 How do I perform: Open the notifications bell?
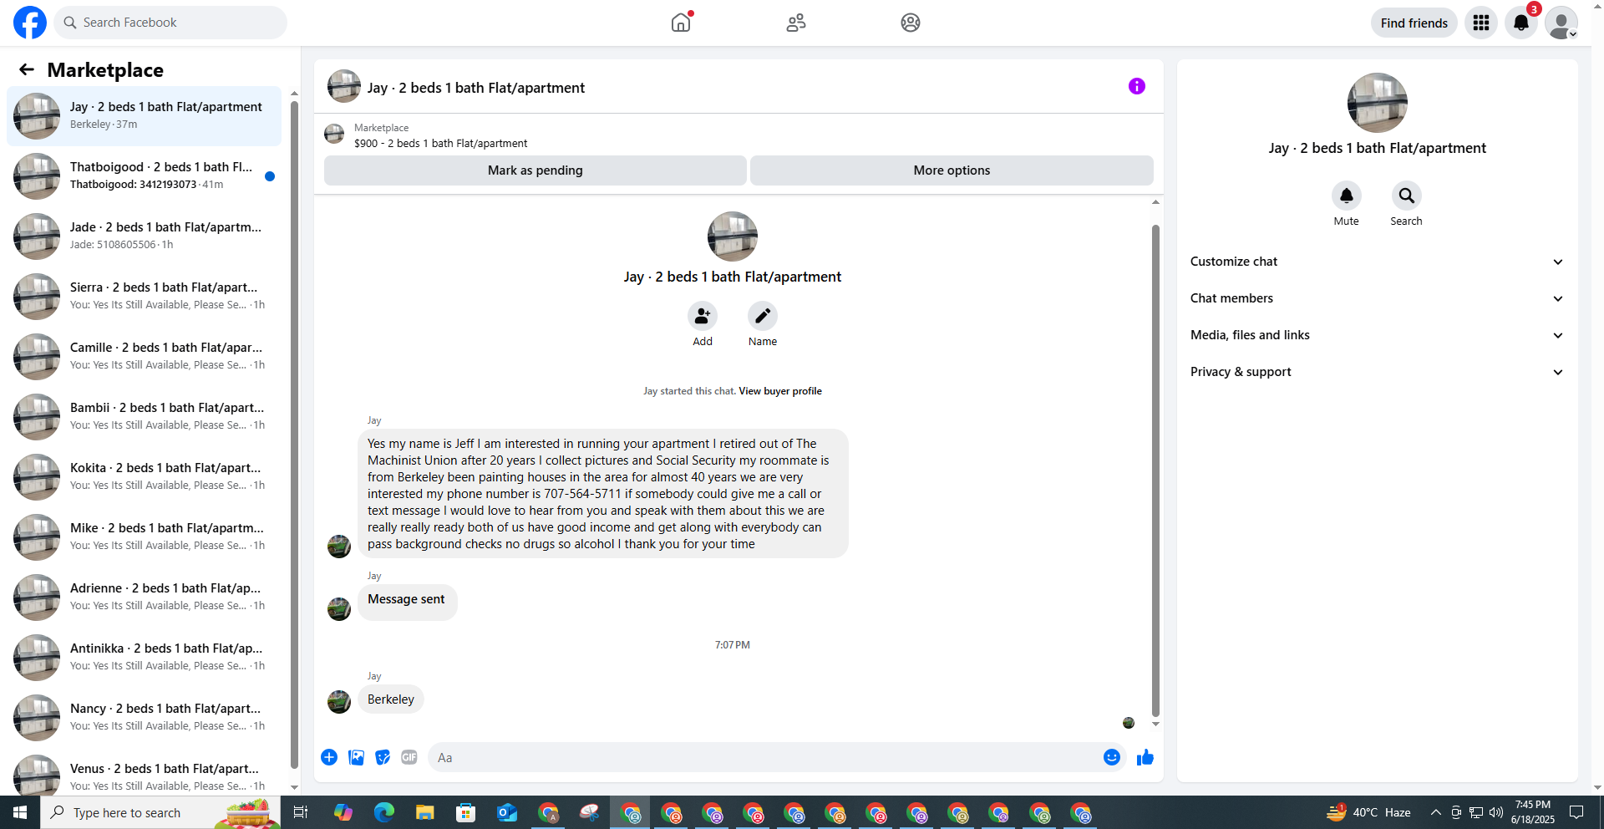click(1521, 23)
